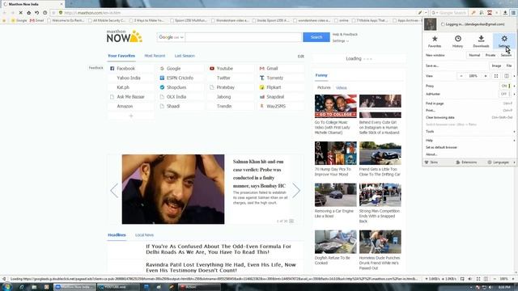The height and width of the screenshot is (291, 518).
Task: Save page as Image
Action: pyautogui.click(x=496, y=65)
